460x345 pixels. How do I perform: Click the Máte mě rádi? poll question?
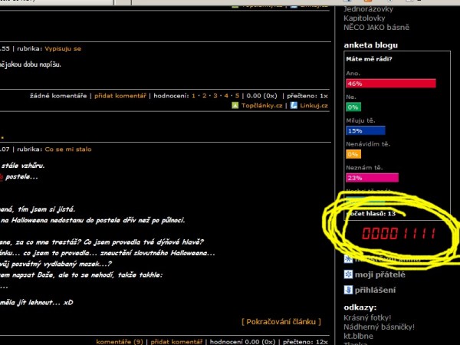point(369,59)
